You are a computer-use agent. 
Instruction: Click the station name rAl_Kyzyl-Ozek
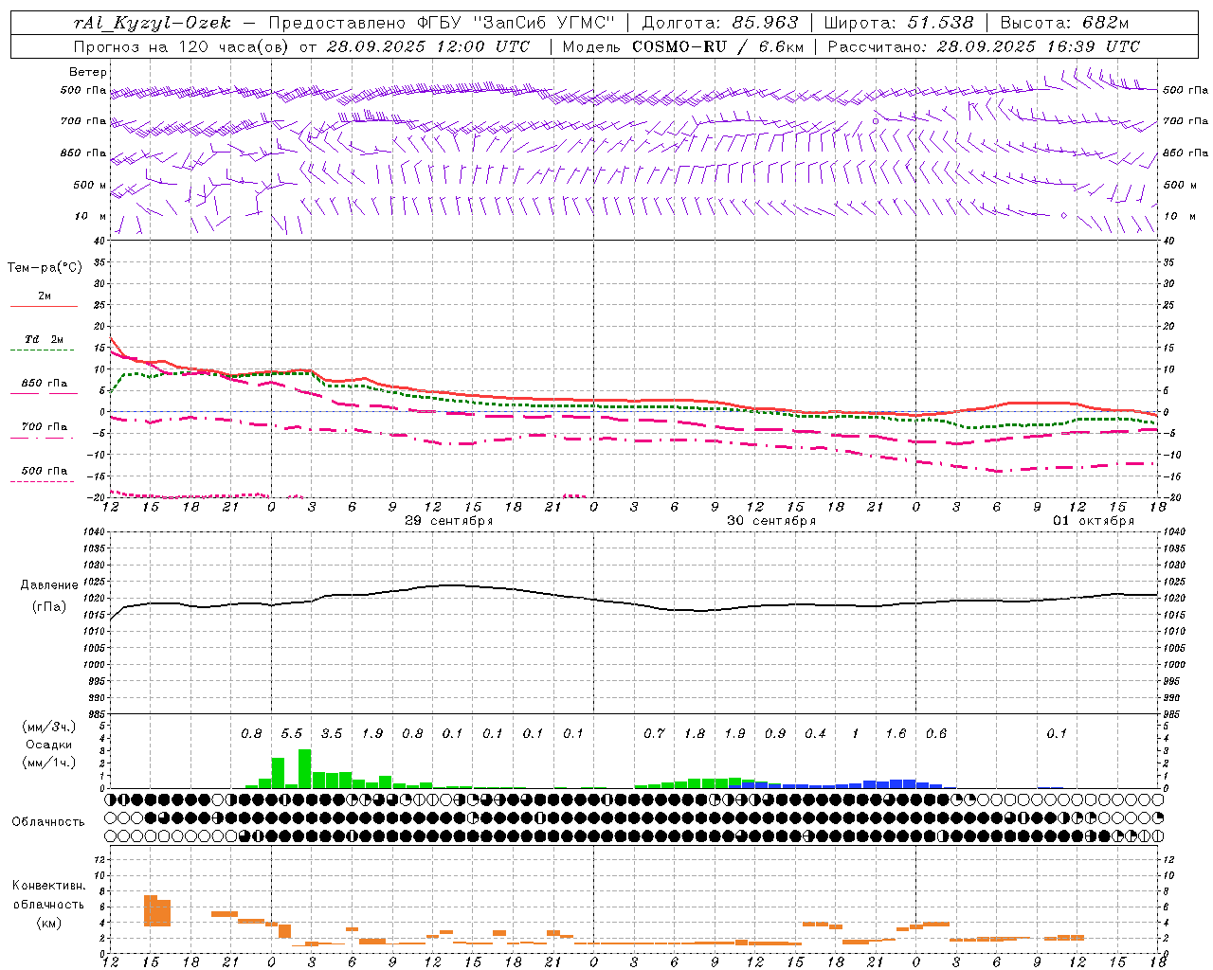tap(152, 23)
